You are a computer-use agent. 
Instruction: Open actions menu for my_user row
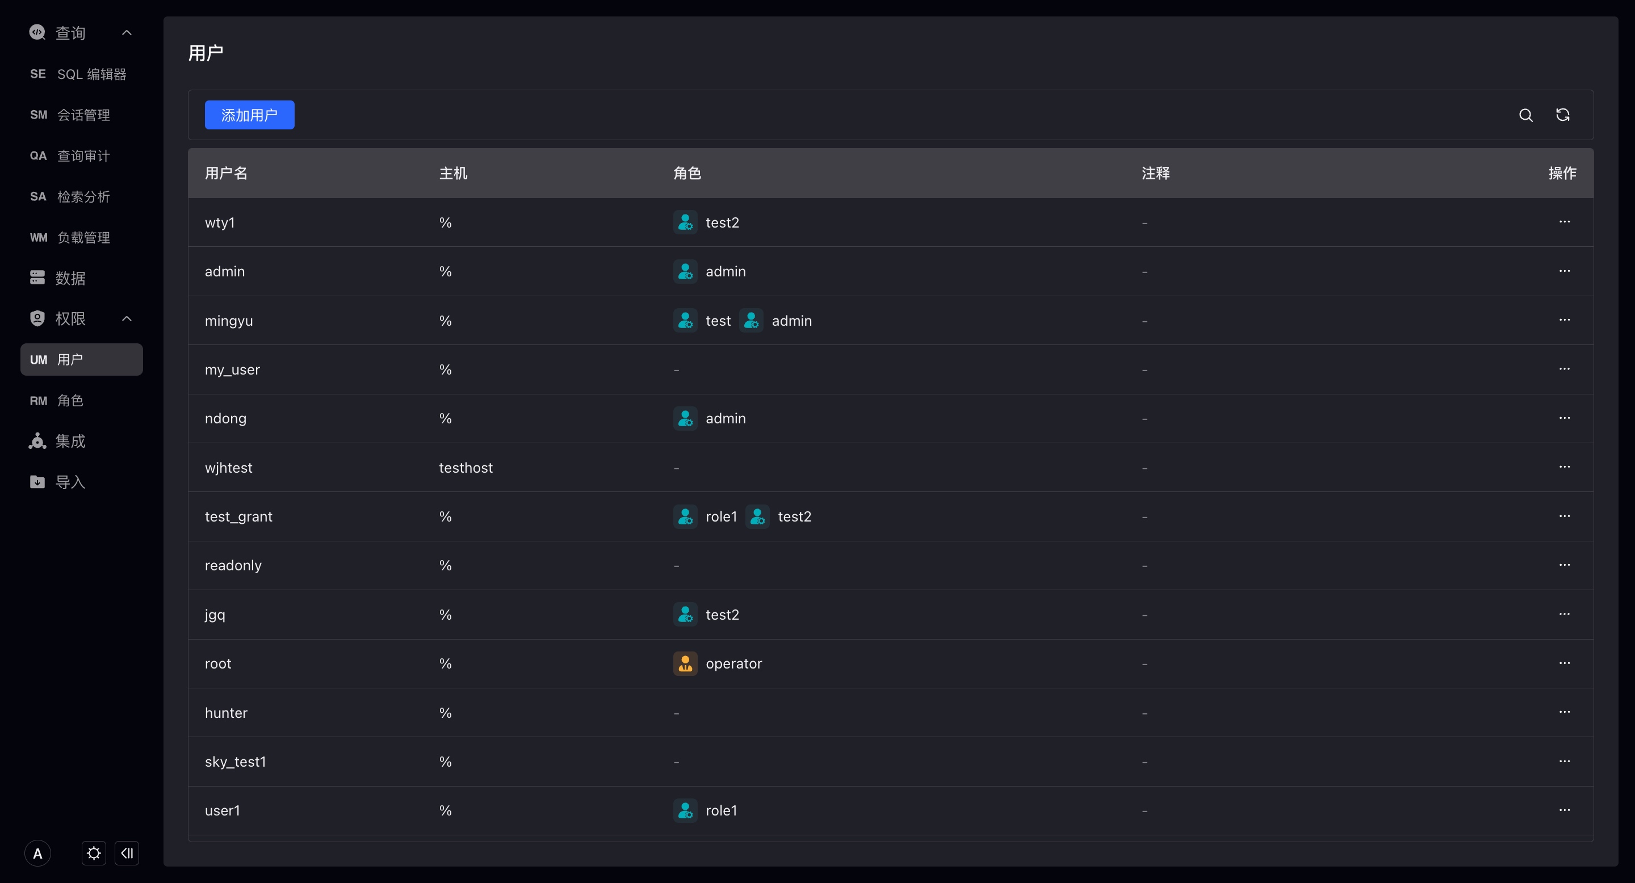pyautogui.click(x=1564, y=368)
